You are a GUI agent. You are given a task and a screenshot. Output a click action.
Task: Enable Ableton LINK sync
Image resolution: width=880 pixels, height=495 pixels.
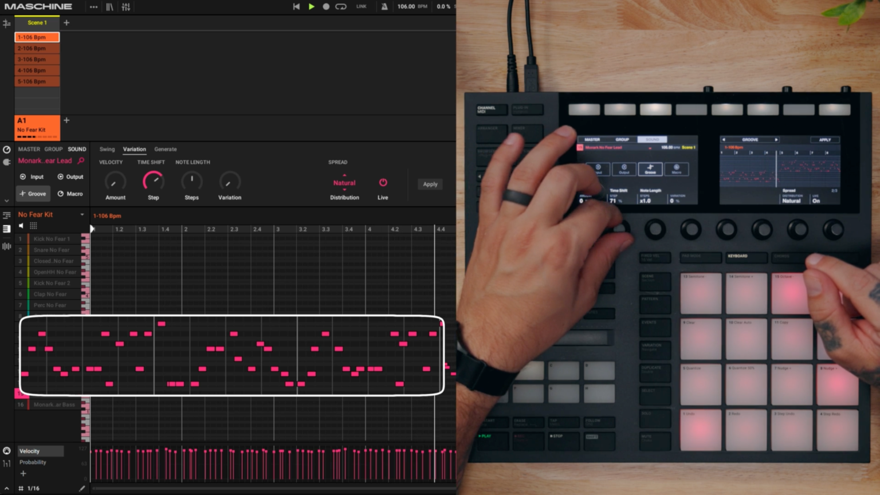coord(362,7)
